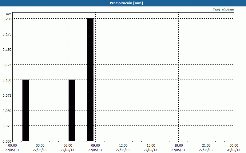Click the 0,175 y-axis label
The height and width of the screenshot is (153, 246).
pos(7,34)
